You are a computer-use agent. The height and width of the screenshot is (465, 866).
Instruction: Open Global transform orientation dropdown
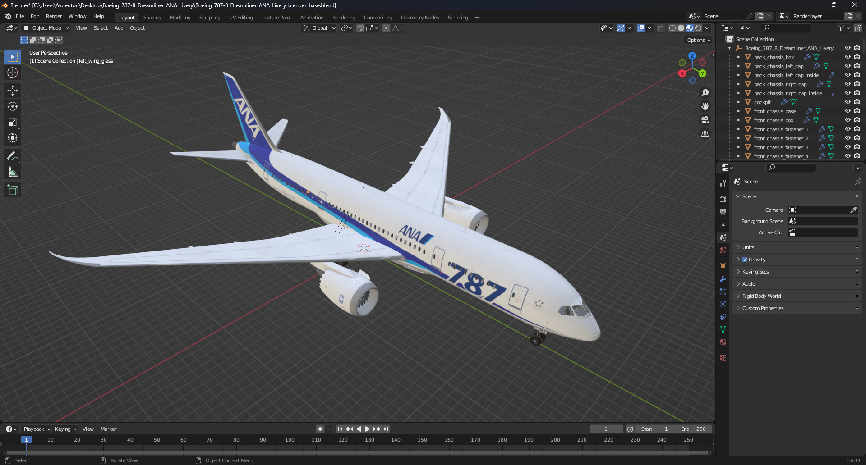(x=319, y=28)
